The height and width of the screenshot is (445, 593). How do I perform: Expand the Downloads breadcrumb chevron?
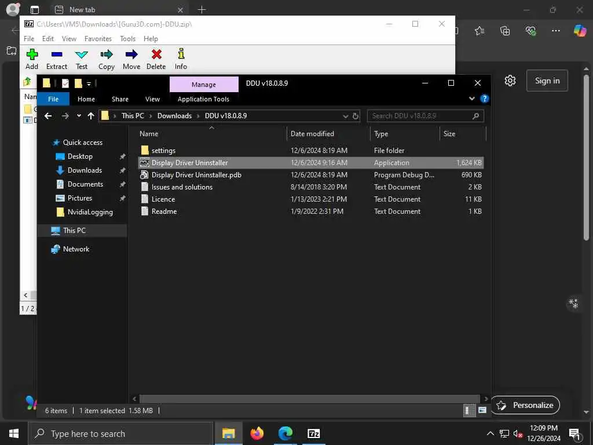click(x=198, y=116)
